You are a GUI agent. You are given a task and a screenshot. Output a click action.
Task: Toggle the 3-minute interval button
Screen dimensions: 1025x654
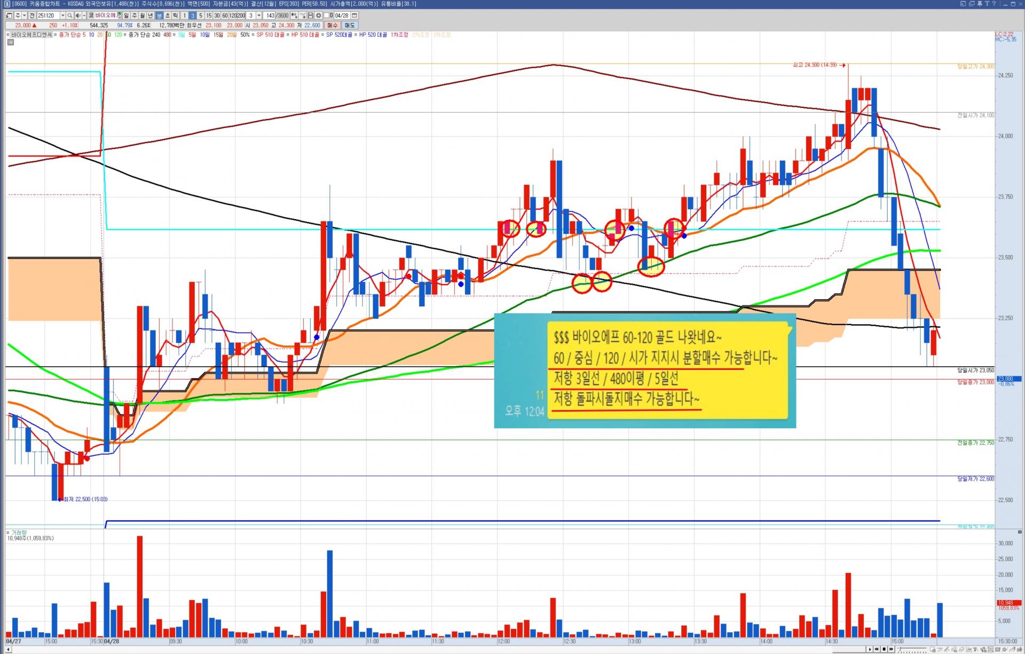click(x=193, y=15)
